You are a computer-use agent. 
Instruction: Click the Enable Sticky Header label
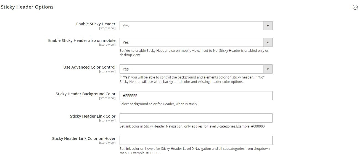tap(96, 24)
